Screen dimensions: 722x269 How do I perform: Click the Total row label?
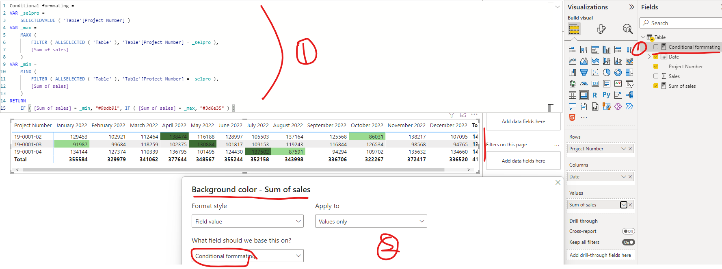(20, 159)
